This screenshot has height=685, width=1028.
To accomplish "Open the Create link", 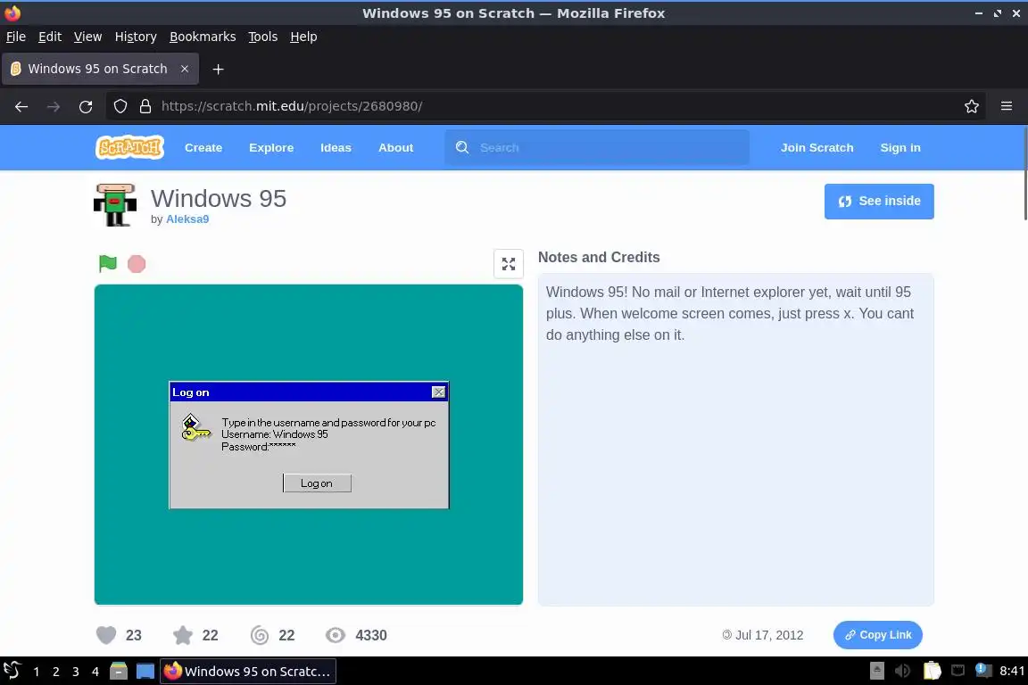I will tap(203, 147).
